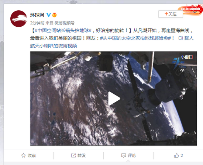203x165 pixels.
Task: Open the 环球网 account name link
Action: point(37,15)
